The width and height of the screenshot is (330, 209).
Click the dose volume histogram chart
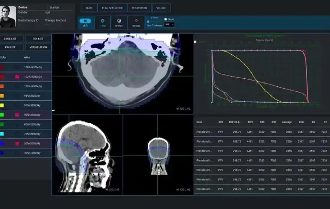coord(262,73)
